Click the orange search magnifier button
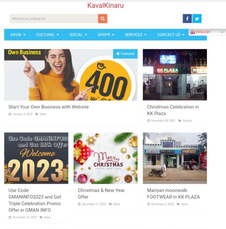226x229 pixels. pos(103,19)
